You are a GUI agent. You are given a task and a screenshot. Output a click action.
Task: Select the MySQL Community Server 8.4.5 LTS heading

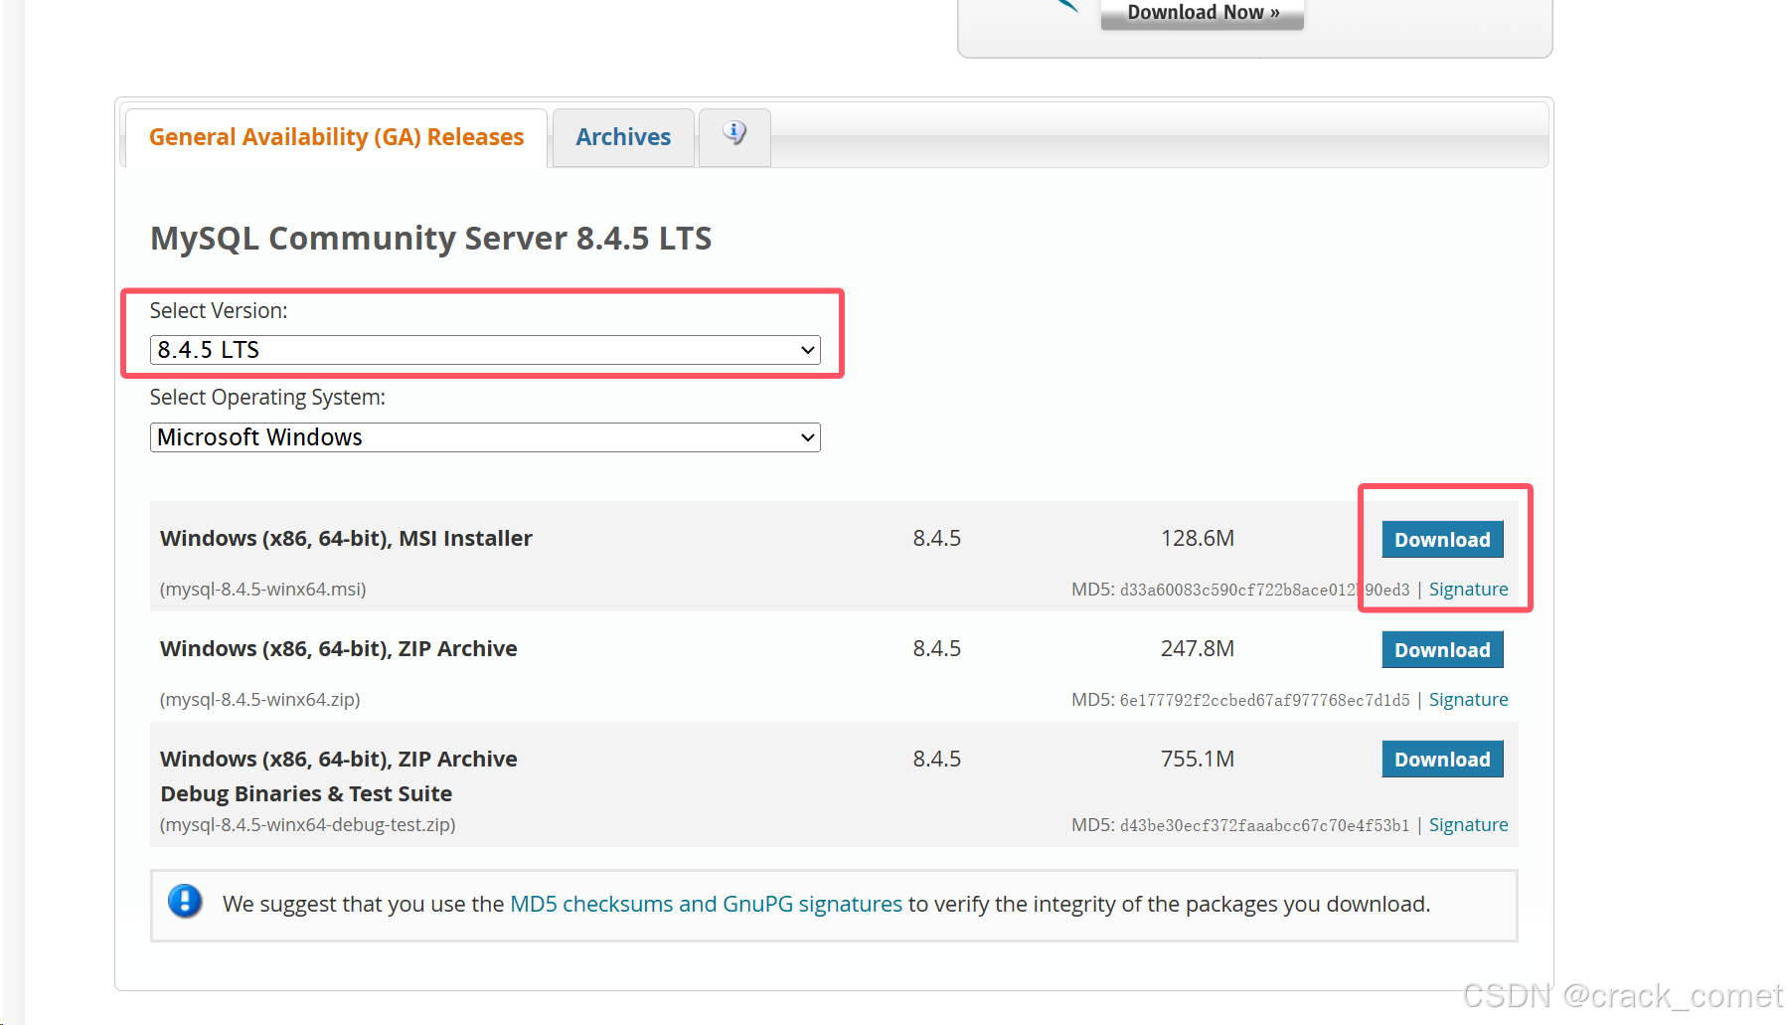pyautogui.click(x=430, y=239)
